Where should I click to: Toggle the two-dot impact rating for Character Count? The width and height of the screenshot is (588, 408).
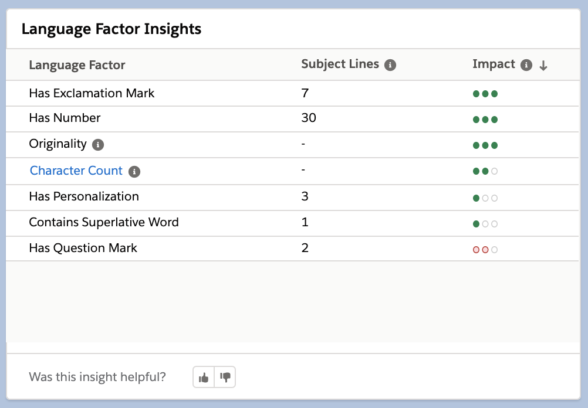pyautogui.click(x=485, y=171)
